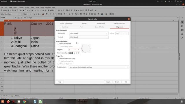The image size is (185, 104).
Task: Switch to the Numbers tab
Action: coord(65,27)
